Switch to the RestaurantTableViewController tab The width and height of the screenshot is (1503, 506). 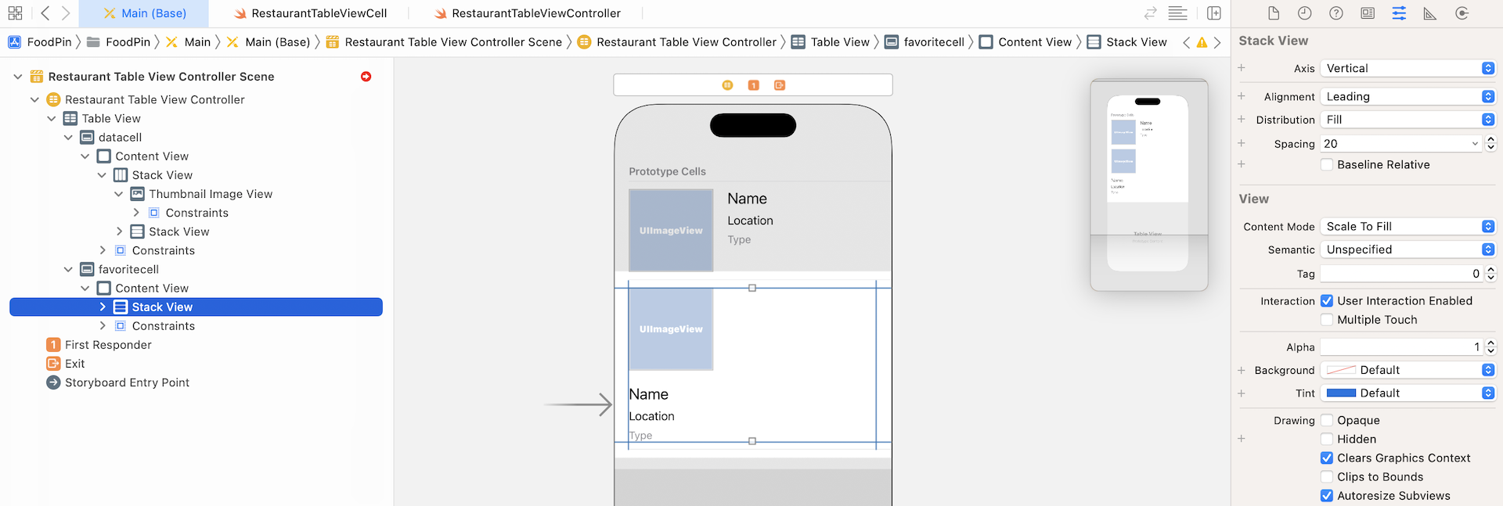click(x=528, y=13)
